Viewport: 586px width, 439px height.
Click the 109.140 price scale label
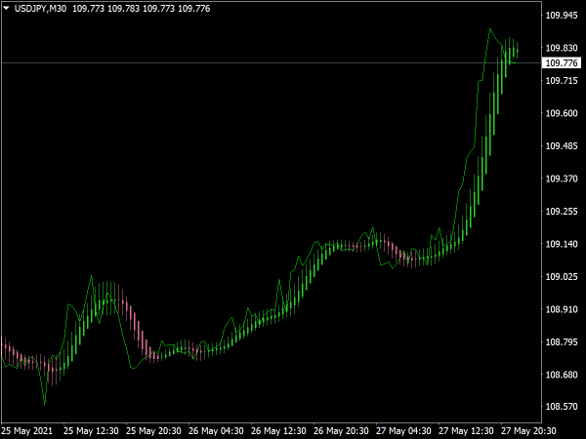(x=562, y=244)
